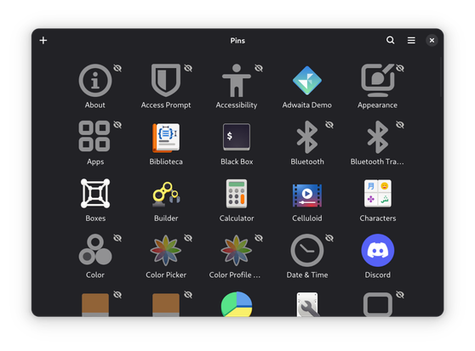Open the Bluetooth app icon

[306, 137]
